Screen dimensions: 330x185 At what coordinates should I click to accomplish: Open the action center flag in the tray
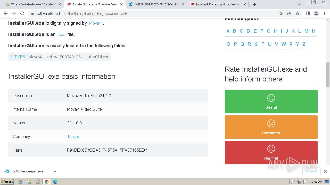click(x=306, y=182)
